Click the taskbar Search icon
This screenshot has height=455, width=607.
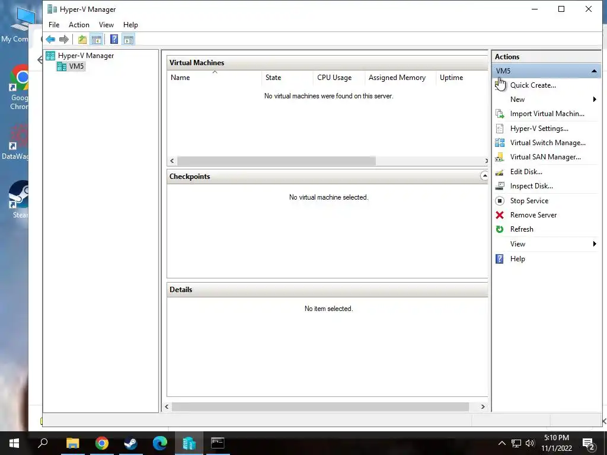(x=43, y=443)
